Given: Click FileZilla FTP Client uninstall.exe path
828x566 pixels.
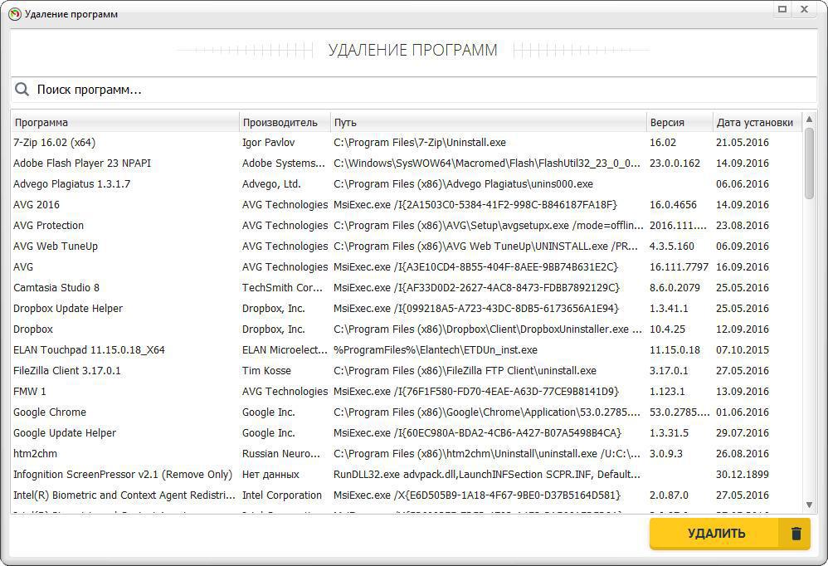Looking at the screenshot, I should click(465, 371).
